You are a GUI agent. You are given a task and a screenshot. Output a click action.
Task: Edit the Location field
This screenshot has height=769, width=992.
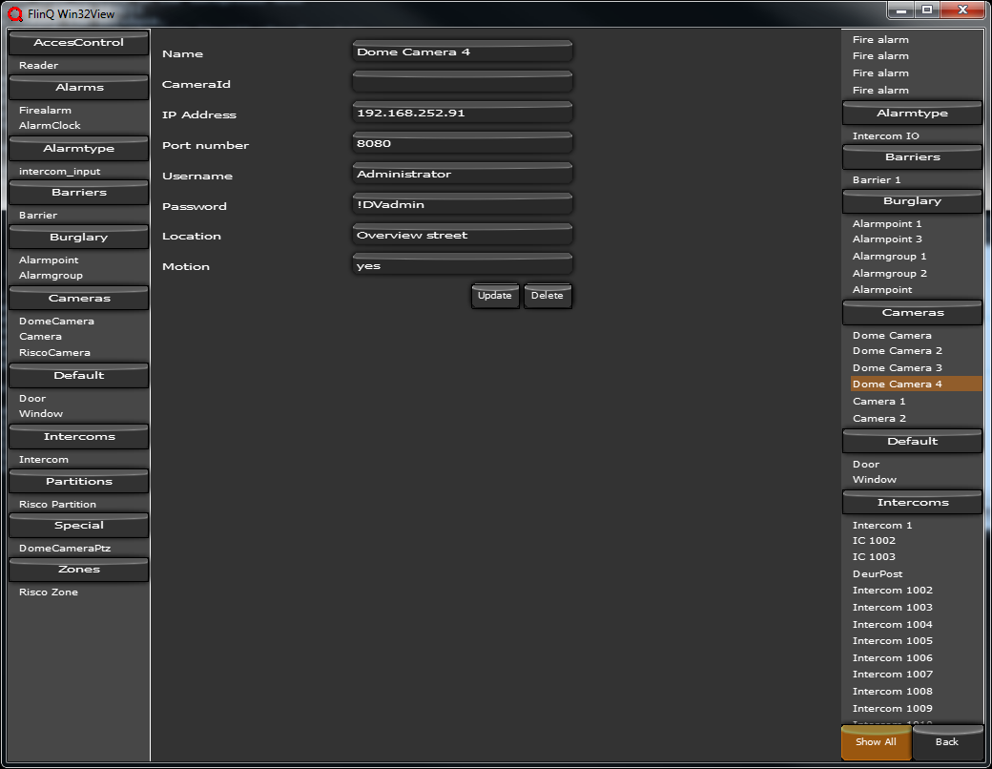click(x=463, y=235)
